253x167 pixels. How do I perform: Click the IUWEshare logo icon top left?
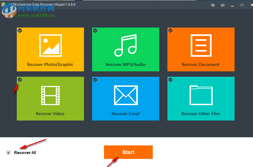4,4
